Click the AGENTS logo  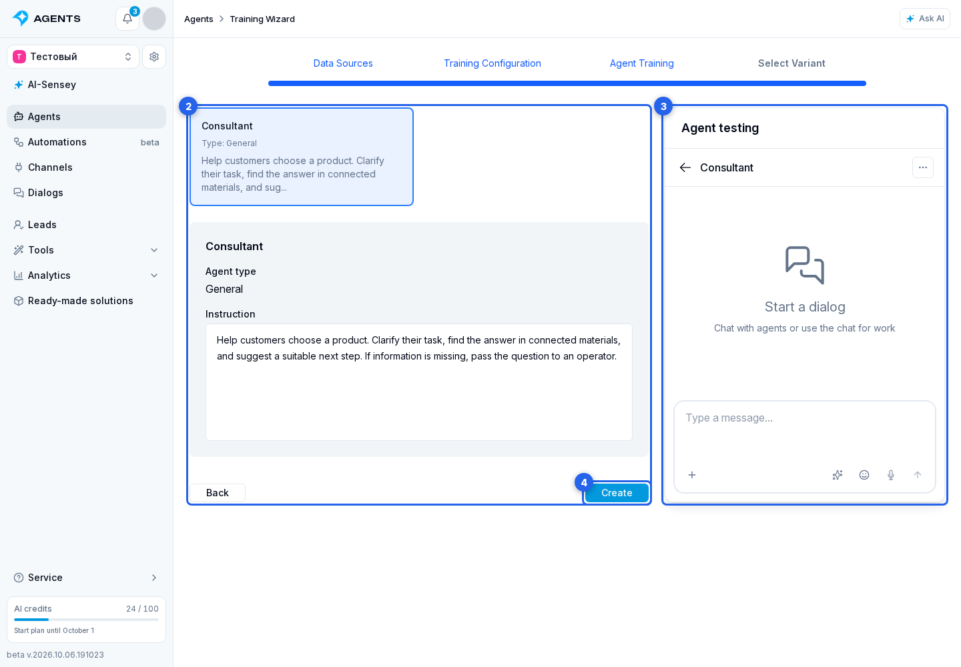[x=47, y=19]
